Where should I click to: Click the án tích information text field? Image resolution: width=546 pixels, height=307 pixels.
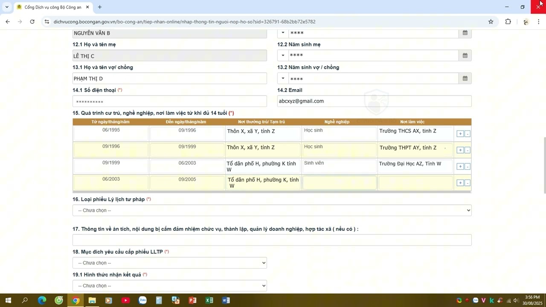point(272,240)
